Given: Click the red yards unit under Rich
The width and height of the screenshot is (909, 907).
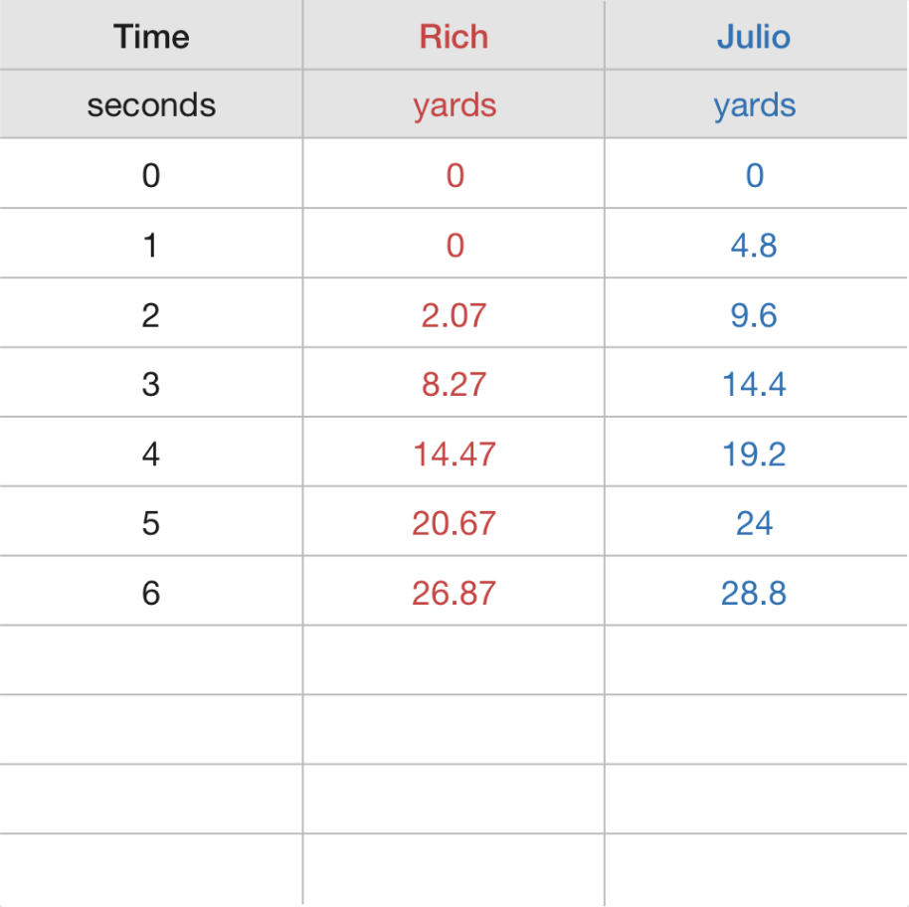Looking at the screenshot, I should click(454, 105).
